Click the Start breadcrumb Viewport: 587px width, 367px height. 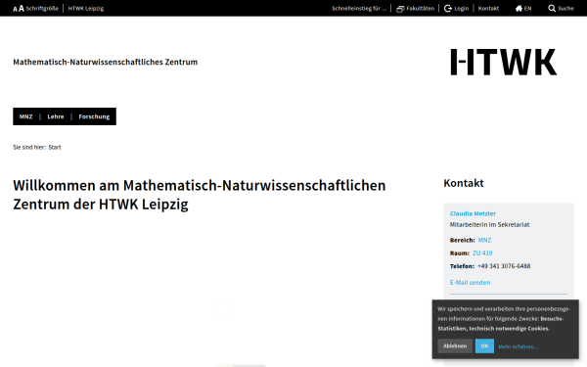tap(55, 147)
